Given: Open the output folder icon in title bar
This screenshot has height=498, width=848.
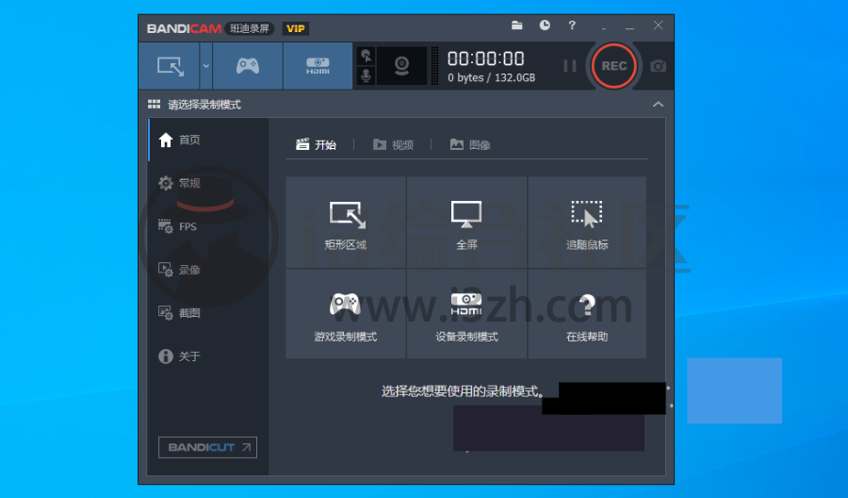Looking at the screenshot, I should [x=517, y=25].
